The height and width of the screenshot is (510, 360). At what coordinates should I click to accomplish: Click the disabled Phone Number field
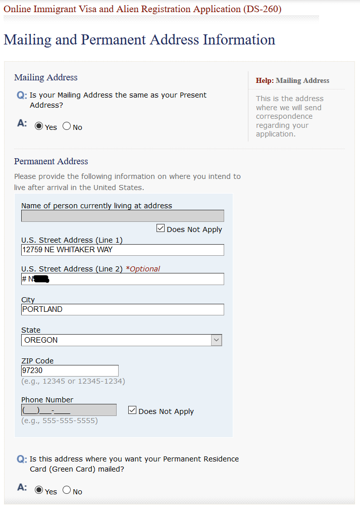coord(69,410)
